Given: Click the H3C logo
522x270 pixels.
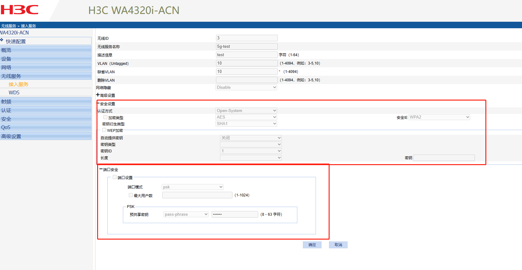Looking at the screenshot, I should (x=19, y=10).
